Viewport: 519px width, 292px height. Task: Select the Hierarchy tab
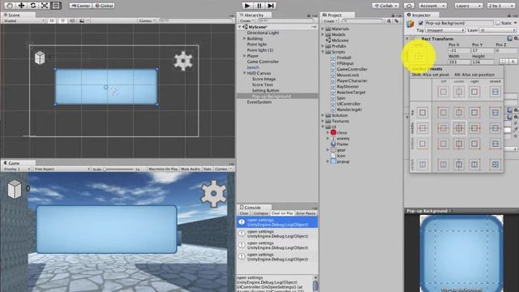[x=254, y=15]
